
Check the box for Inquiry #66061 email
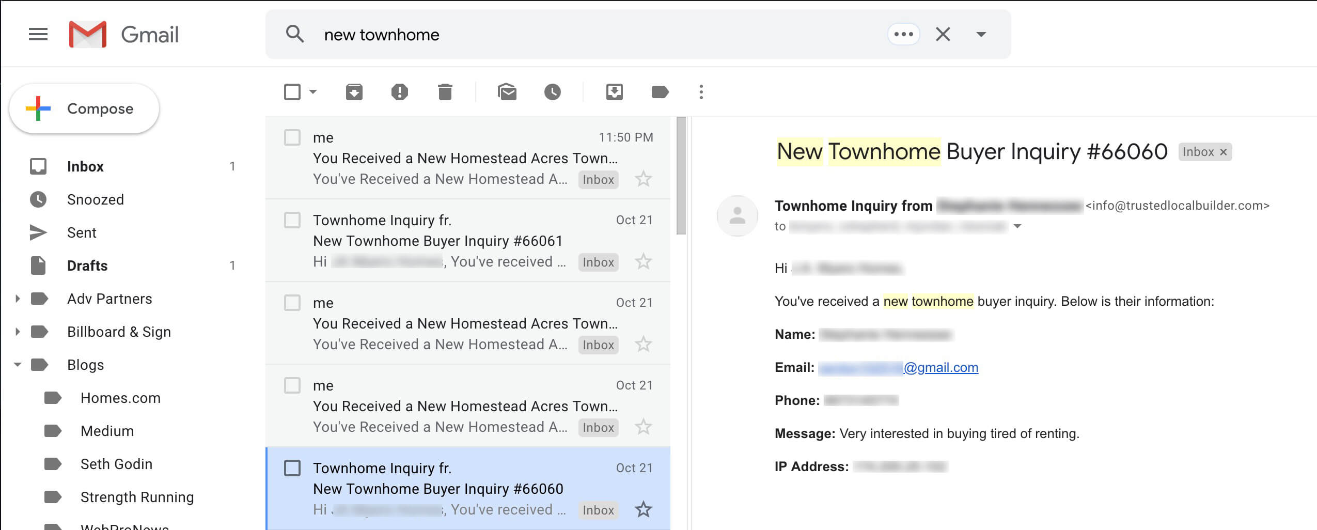click(292, 220)
